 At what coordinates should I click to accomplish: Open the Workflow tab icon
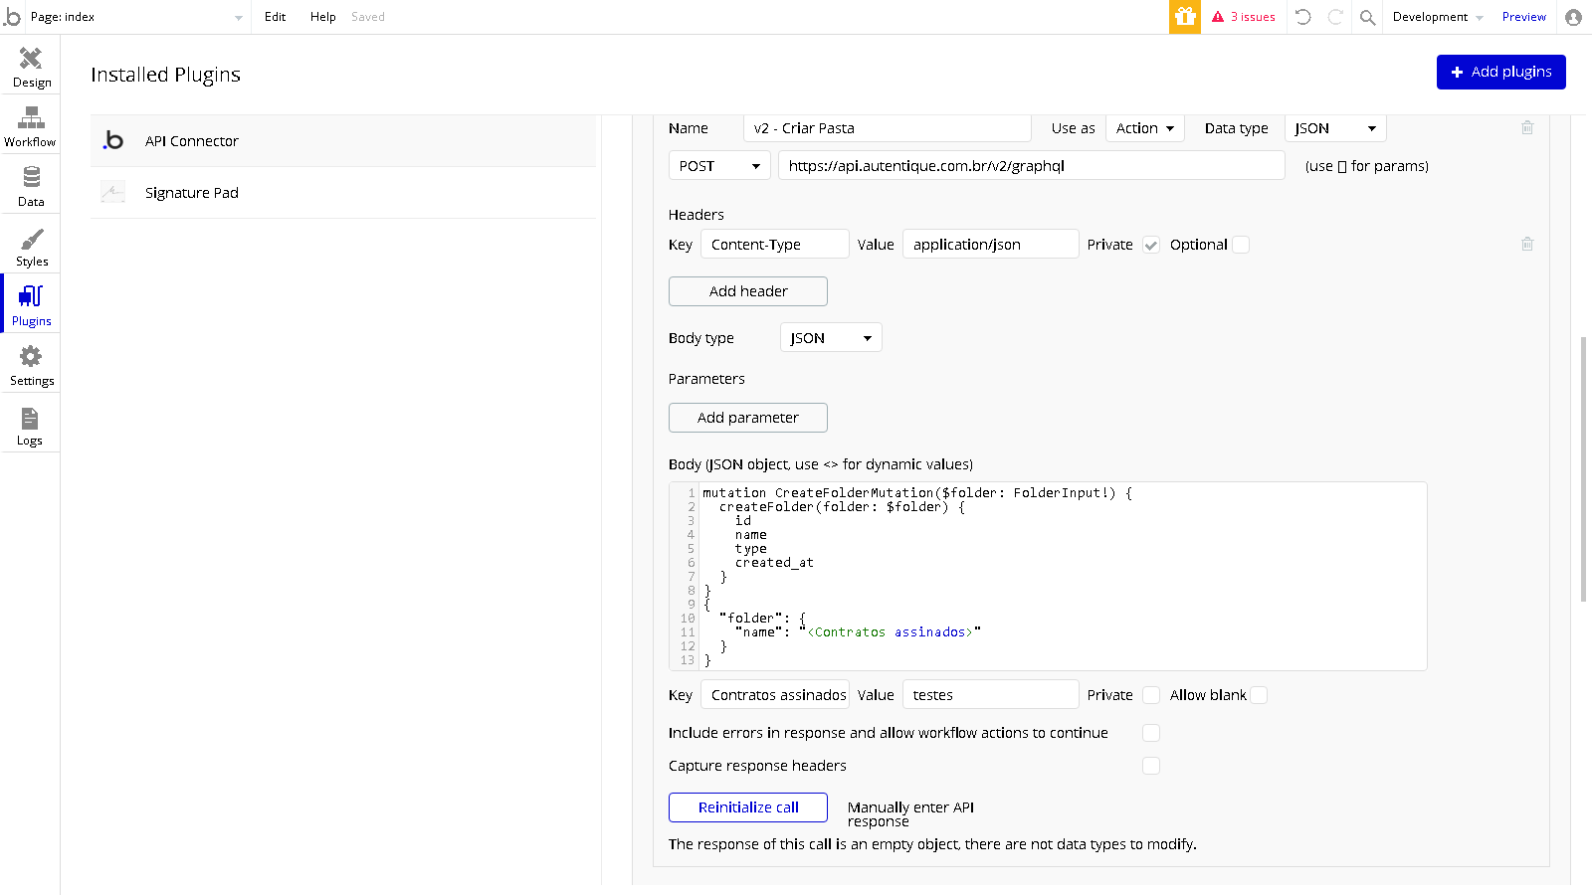pos(31,118)
